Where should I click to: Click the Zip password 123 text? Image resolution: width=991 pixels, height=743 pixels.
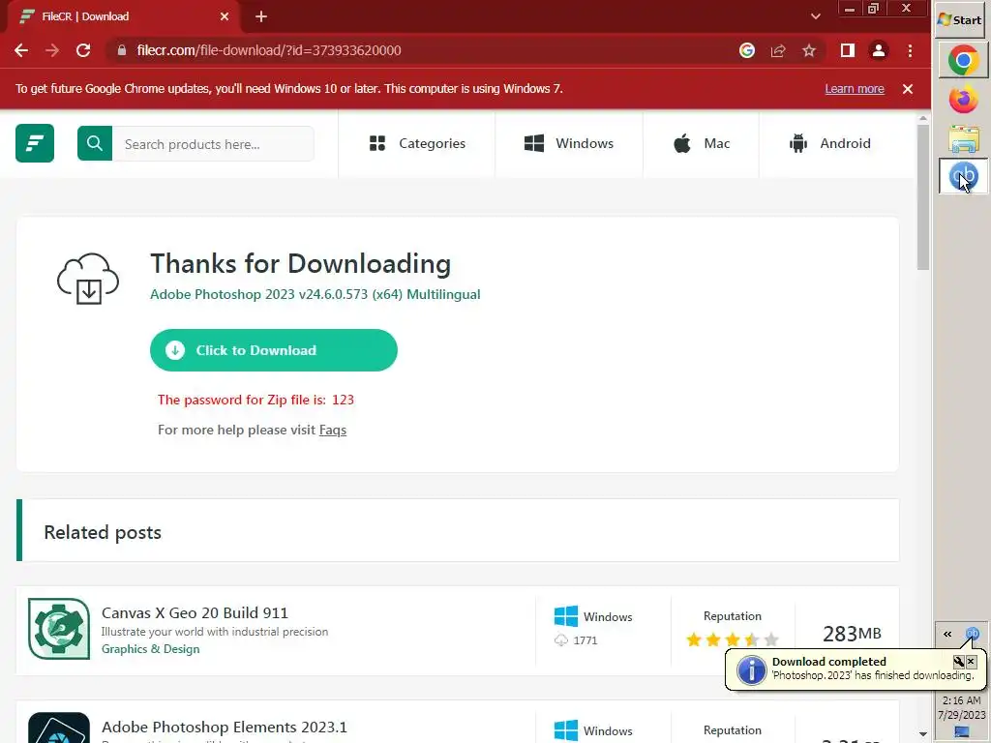(255, 400)
